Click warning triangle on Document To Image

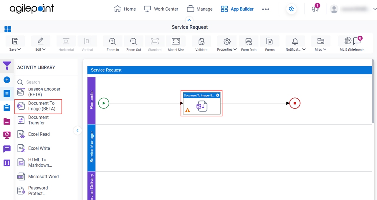coord(188,110)
